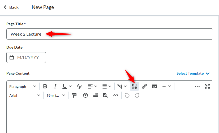Insert a bulleted list
The height and width of the screenshot is (133, 219).
point(104,86)
